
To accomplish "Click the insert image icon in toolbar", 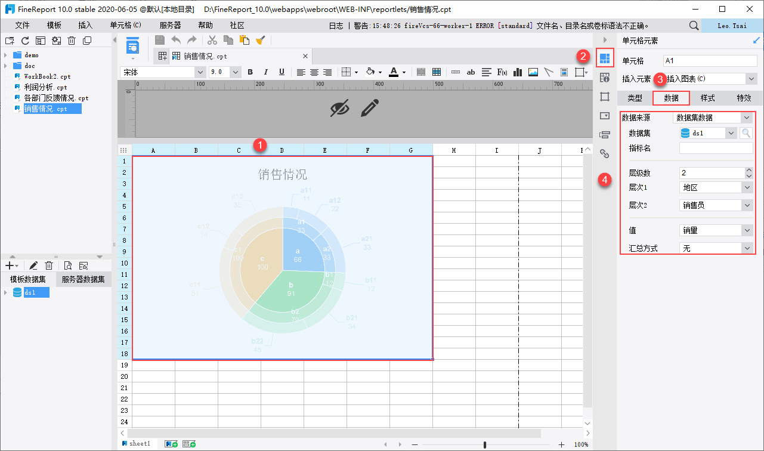I will tap(533, 72).
